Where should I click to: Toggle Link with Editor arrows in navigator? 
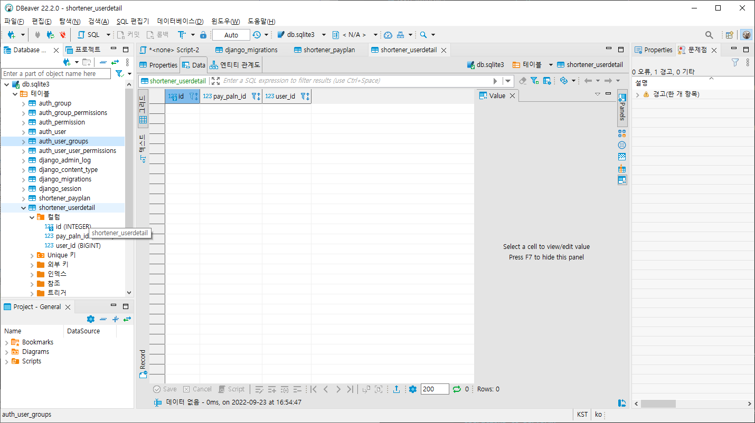click(x=115, y=62)
